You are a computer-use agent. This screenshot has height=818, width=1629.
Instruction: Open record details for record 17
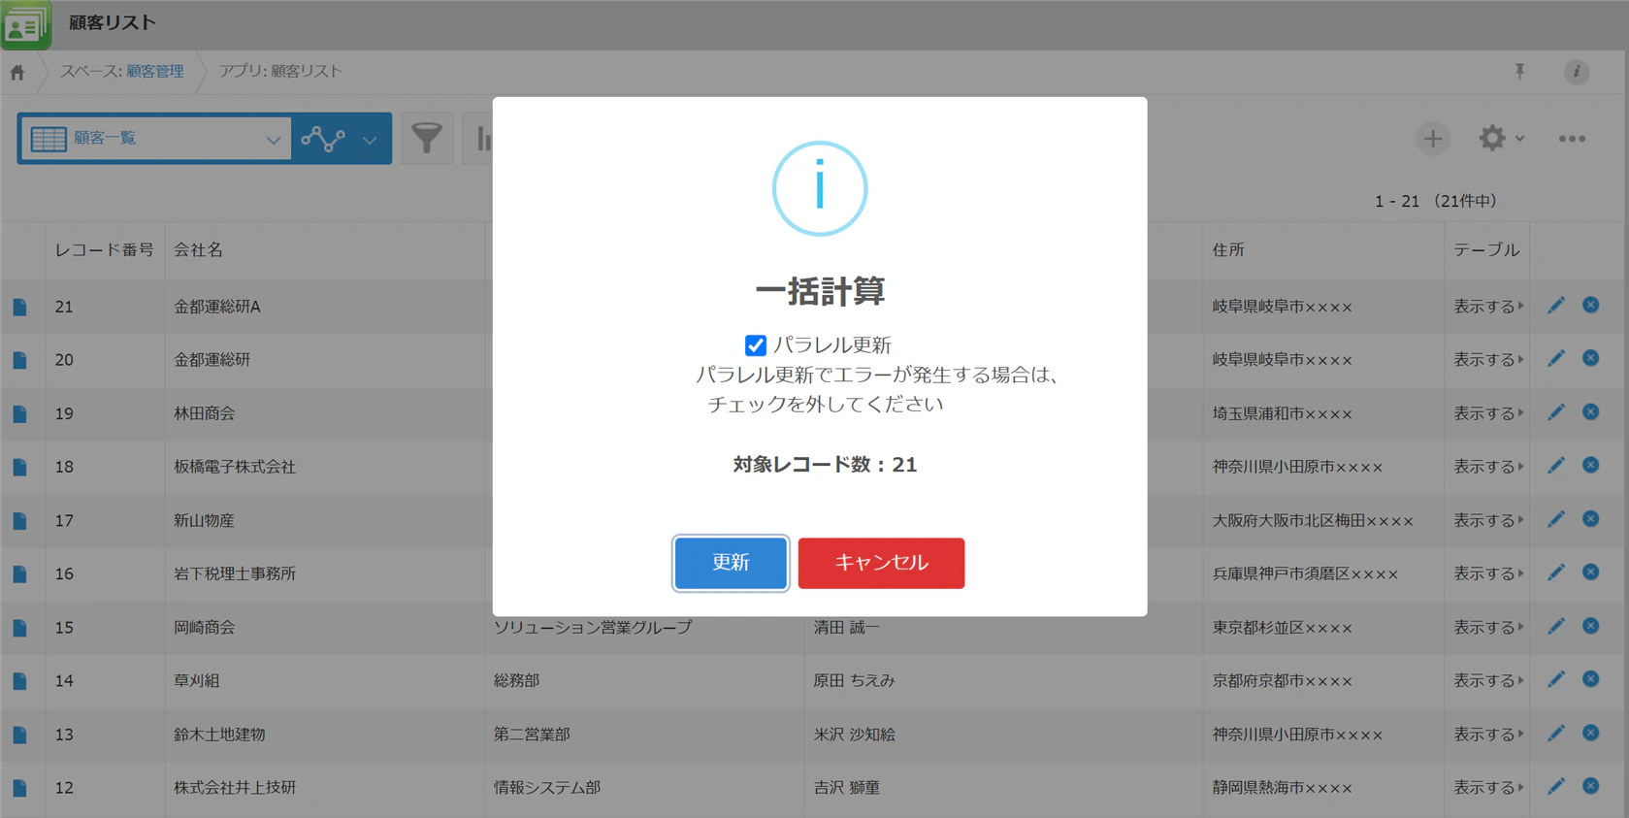[x=19, y=521]
